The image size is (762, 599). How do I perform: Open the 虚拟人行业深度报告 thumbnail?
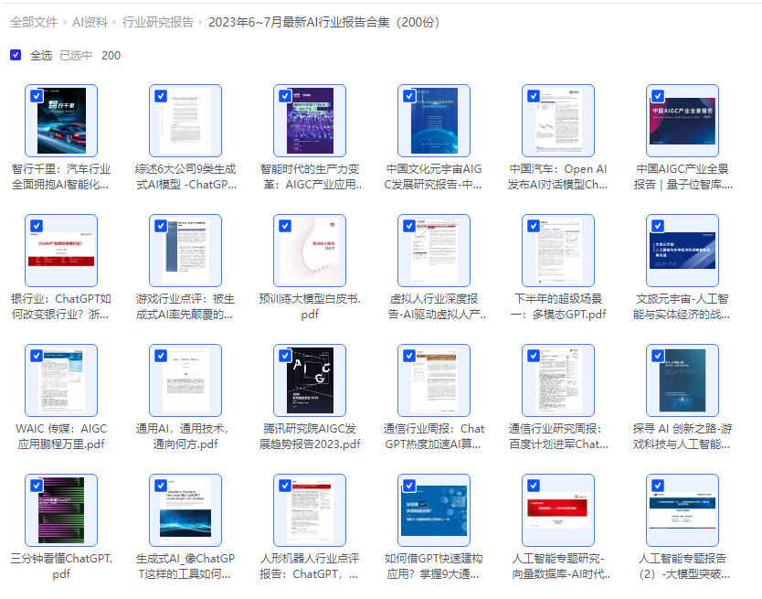(x=434, y=251)
